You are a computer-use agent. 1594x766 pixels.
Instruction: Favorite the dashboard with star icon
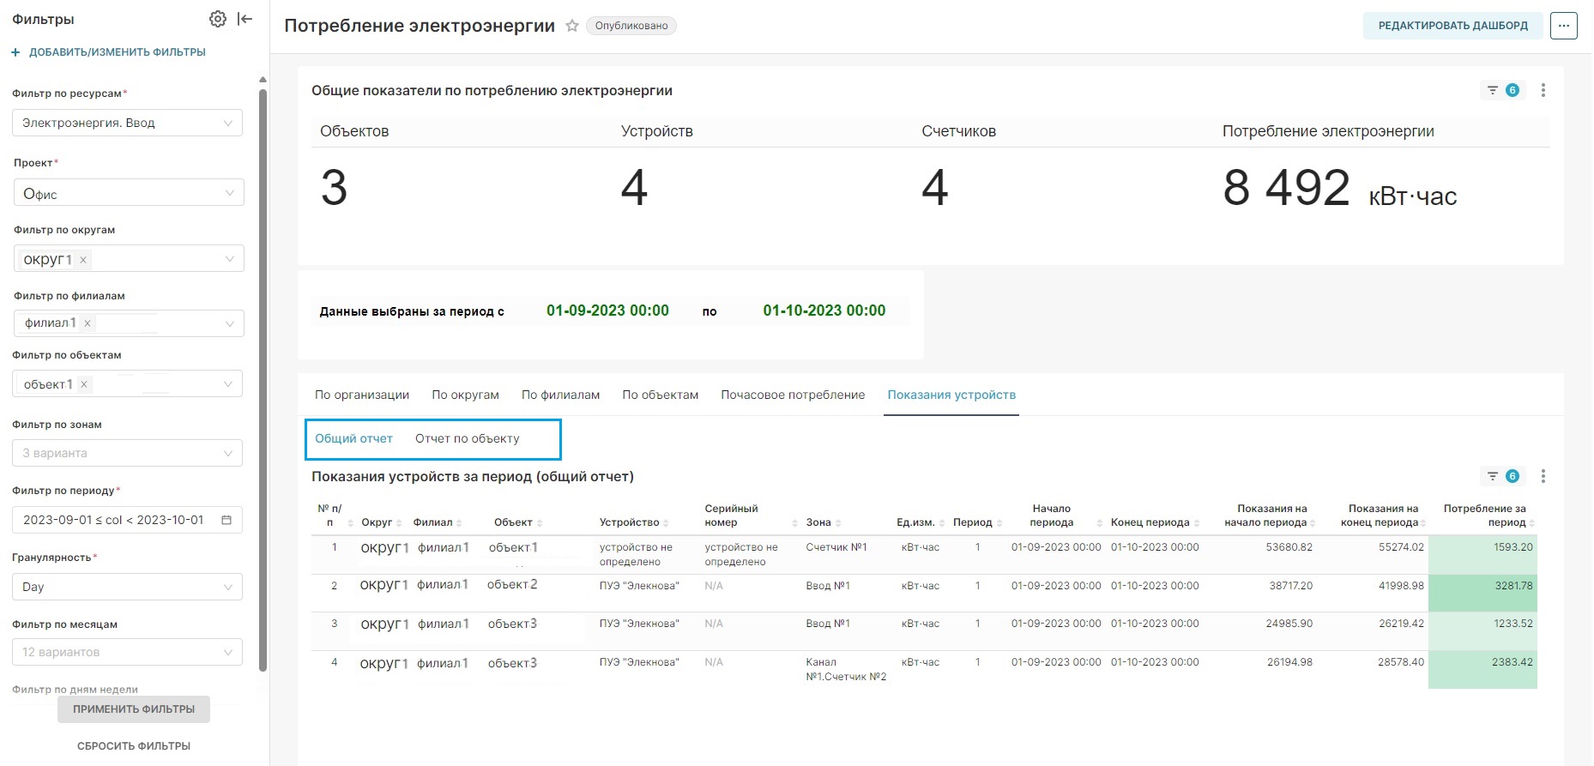coord(572,26)
